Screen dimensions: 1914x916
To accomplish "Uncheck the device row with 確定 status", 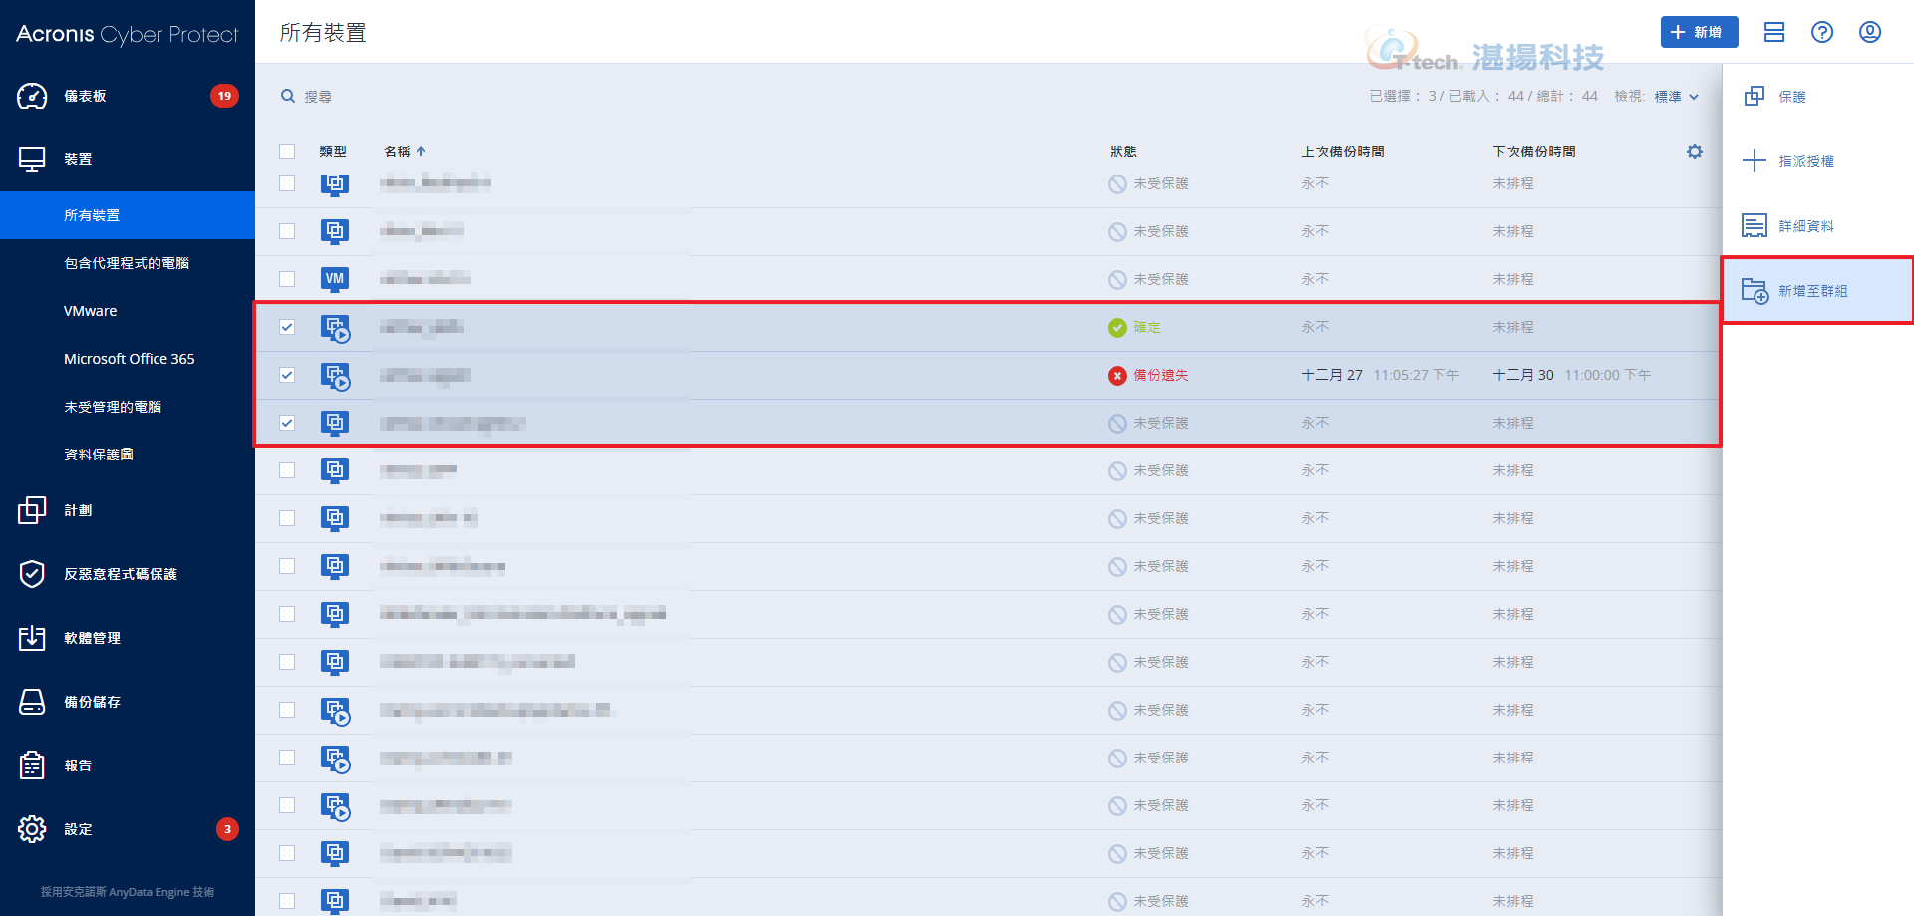I will [287, 327].
